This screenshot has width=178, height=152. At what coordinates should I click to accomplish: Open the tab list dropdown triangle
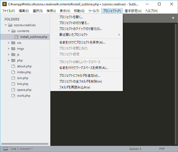[173, 18]
